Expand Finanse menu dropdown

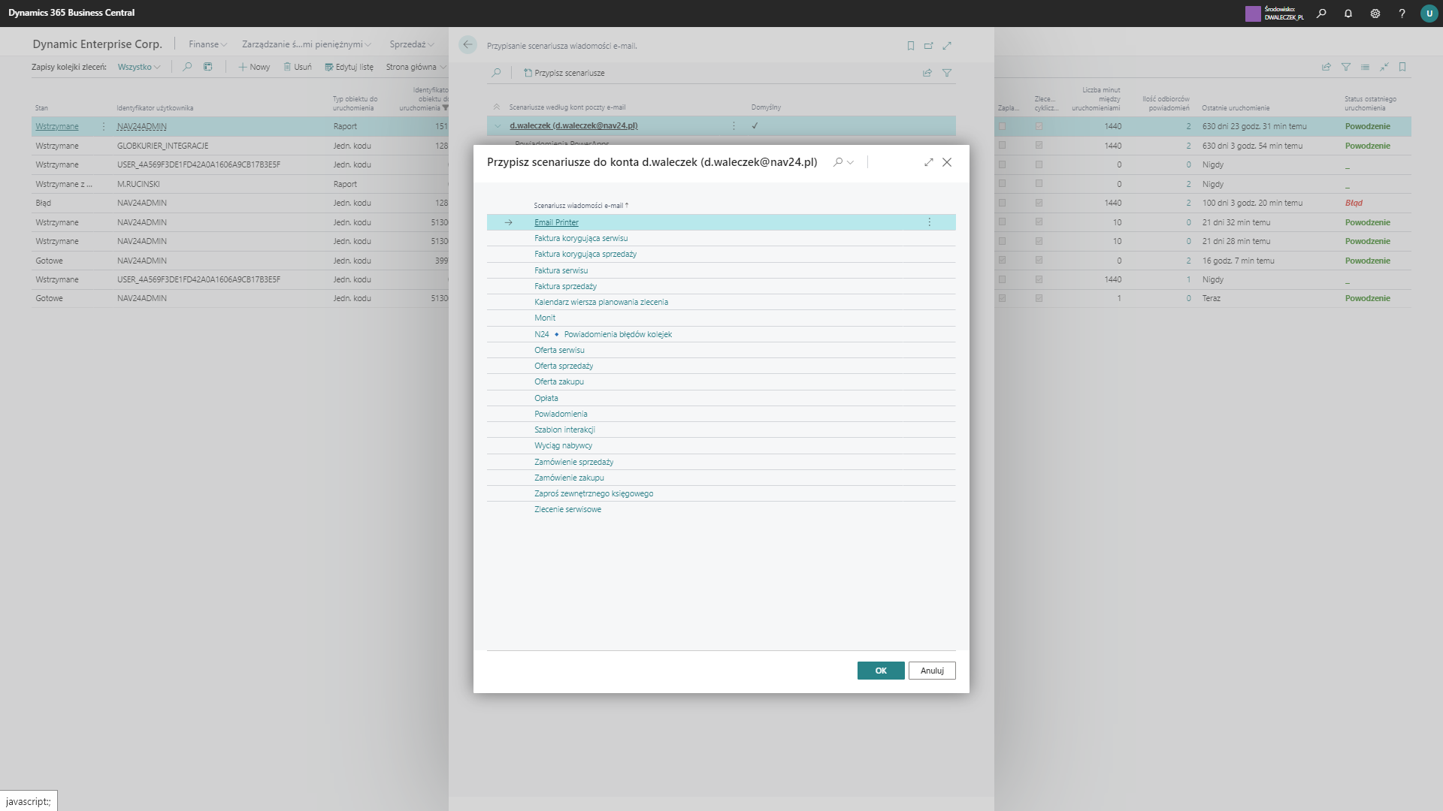point(207,44)
